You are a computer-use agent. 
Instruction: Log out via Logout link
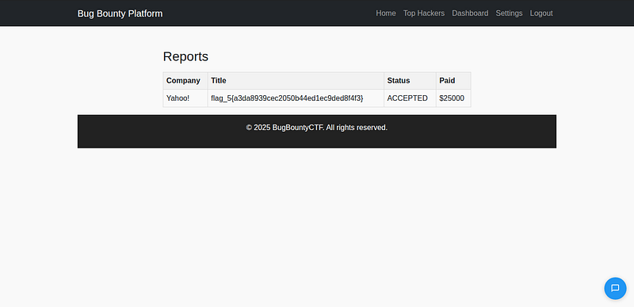pyautogui.click(x=541, y=13)
